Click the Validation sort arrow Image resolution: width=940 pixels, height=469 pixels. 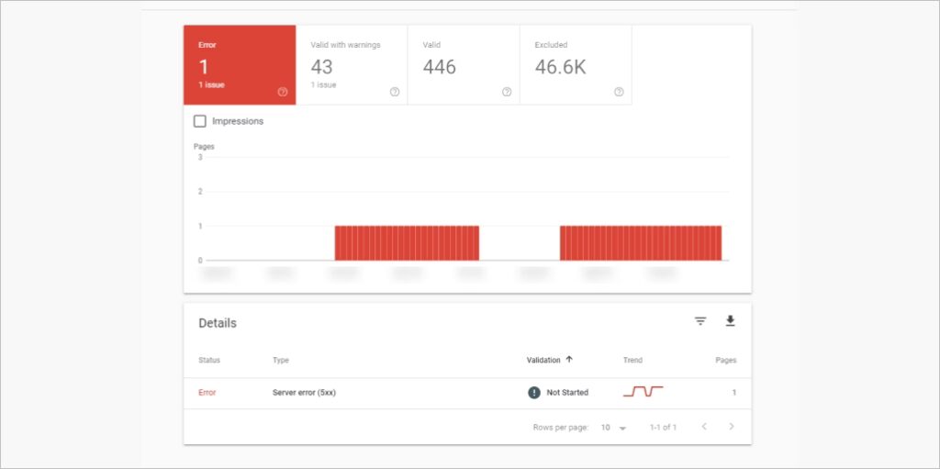point(569,360)
